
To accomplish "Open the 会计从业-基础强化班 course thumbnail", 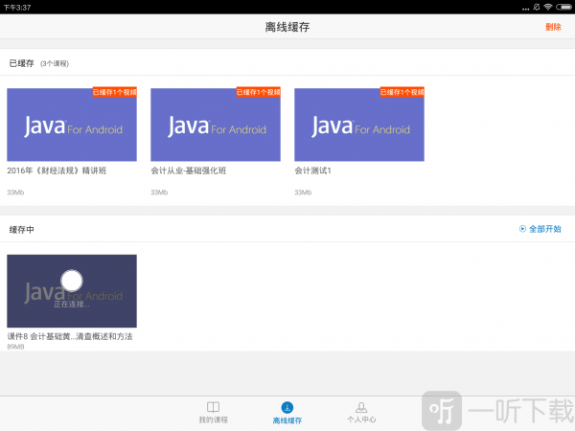I will (216, 126).
